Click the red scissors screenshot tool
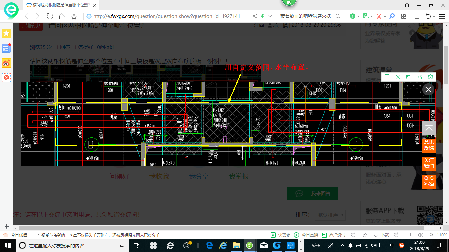The height and width of the screenshot is (252, 449). pos(379,16)
